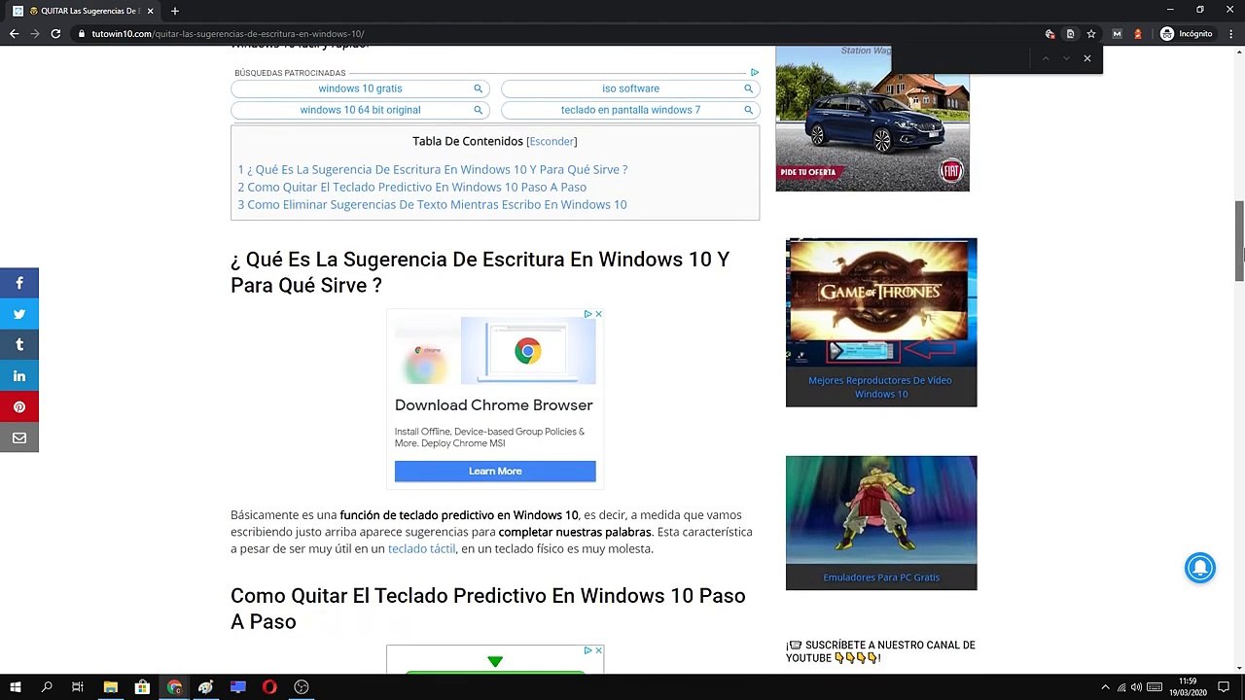Share the article on Pinterest
This screenshot has width=1245, height=700.
pos(18,407)
